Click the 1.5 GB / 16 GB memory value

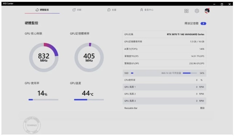tap(197, 41)
